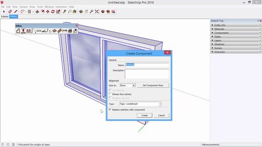The width and height of the screenshot is (262, 147).
Task: Select the Dibac flat window bar tool
Action: [39, 31]
